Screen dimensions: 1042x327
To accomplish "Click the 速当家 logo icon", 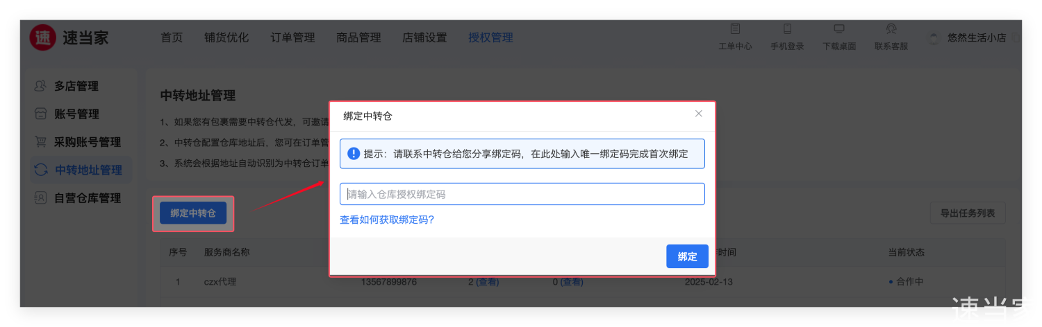I will [x=43, y=37].
